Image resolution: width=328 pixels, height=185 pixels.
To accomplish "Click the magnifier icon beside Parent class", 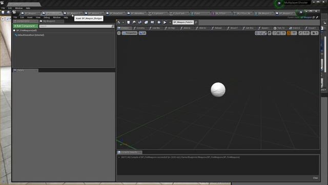I will 314,17.
